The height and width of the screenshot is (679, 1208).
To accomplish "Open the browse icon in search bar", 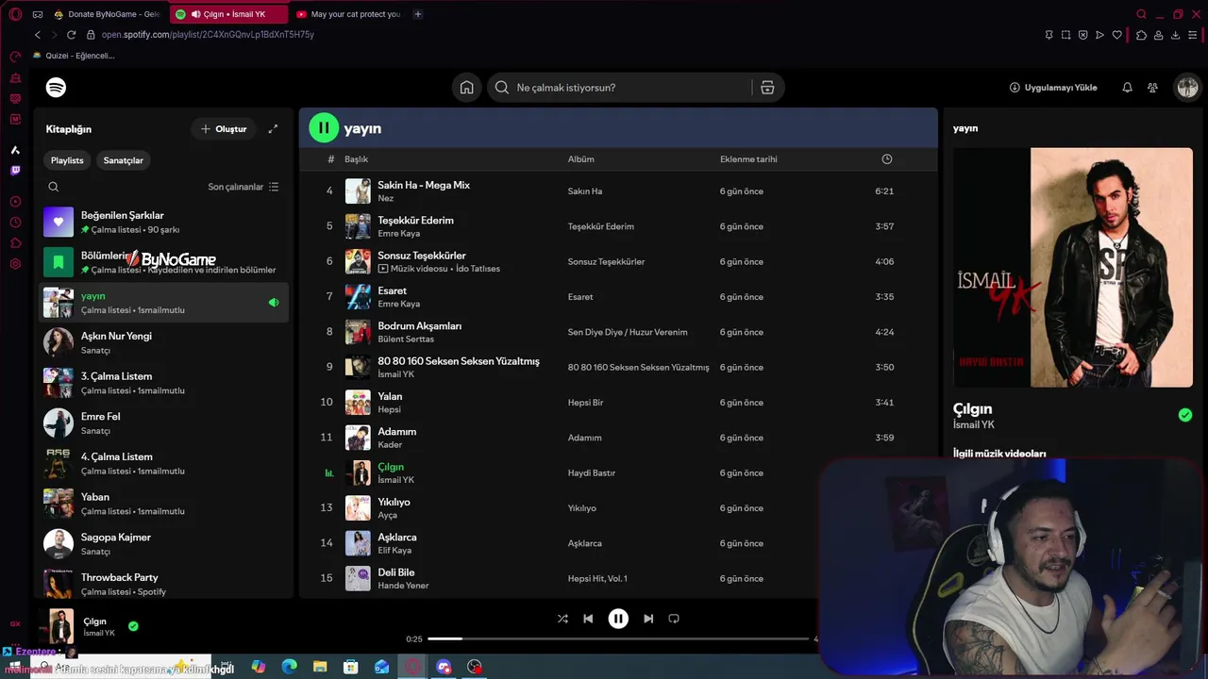I will 767,88.
